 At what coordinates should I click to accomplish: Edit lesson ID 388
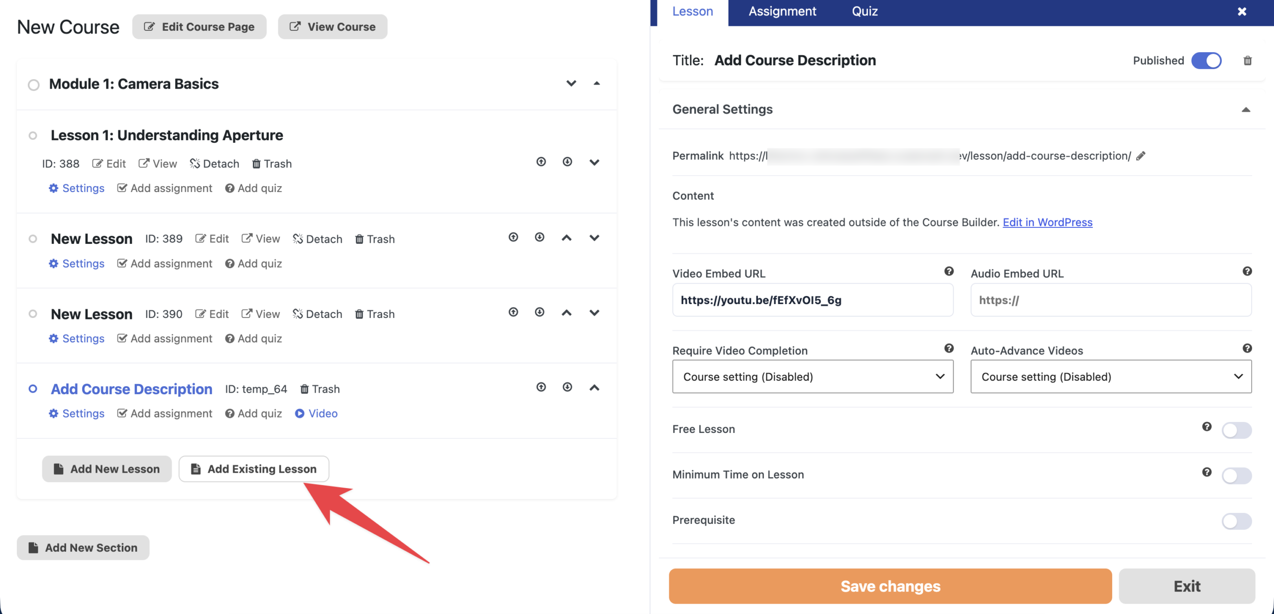pos(109,164)
